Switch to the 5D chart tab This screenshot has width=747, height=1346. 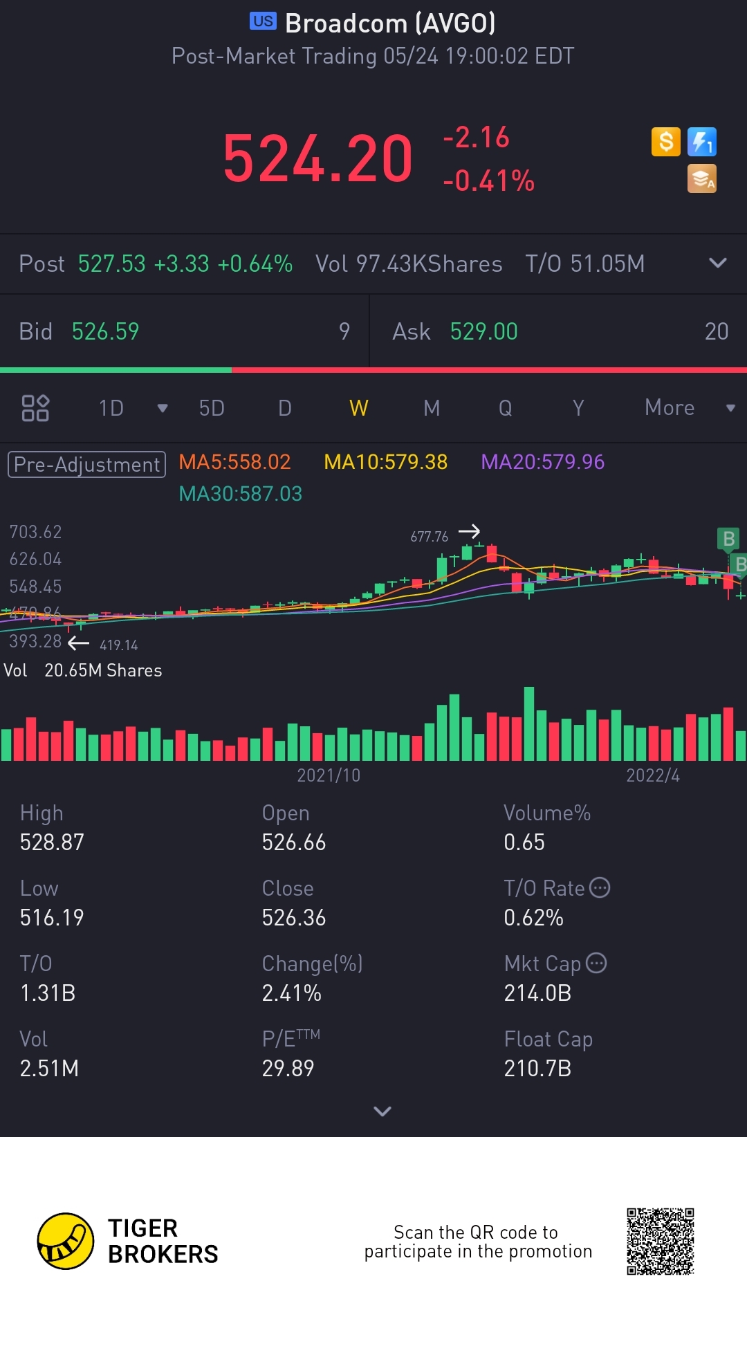(x=212, y=408)
